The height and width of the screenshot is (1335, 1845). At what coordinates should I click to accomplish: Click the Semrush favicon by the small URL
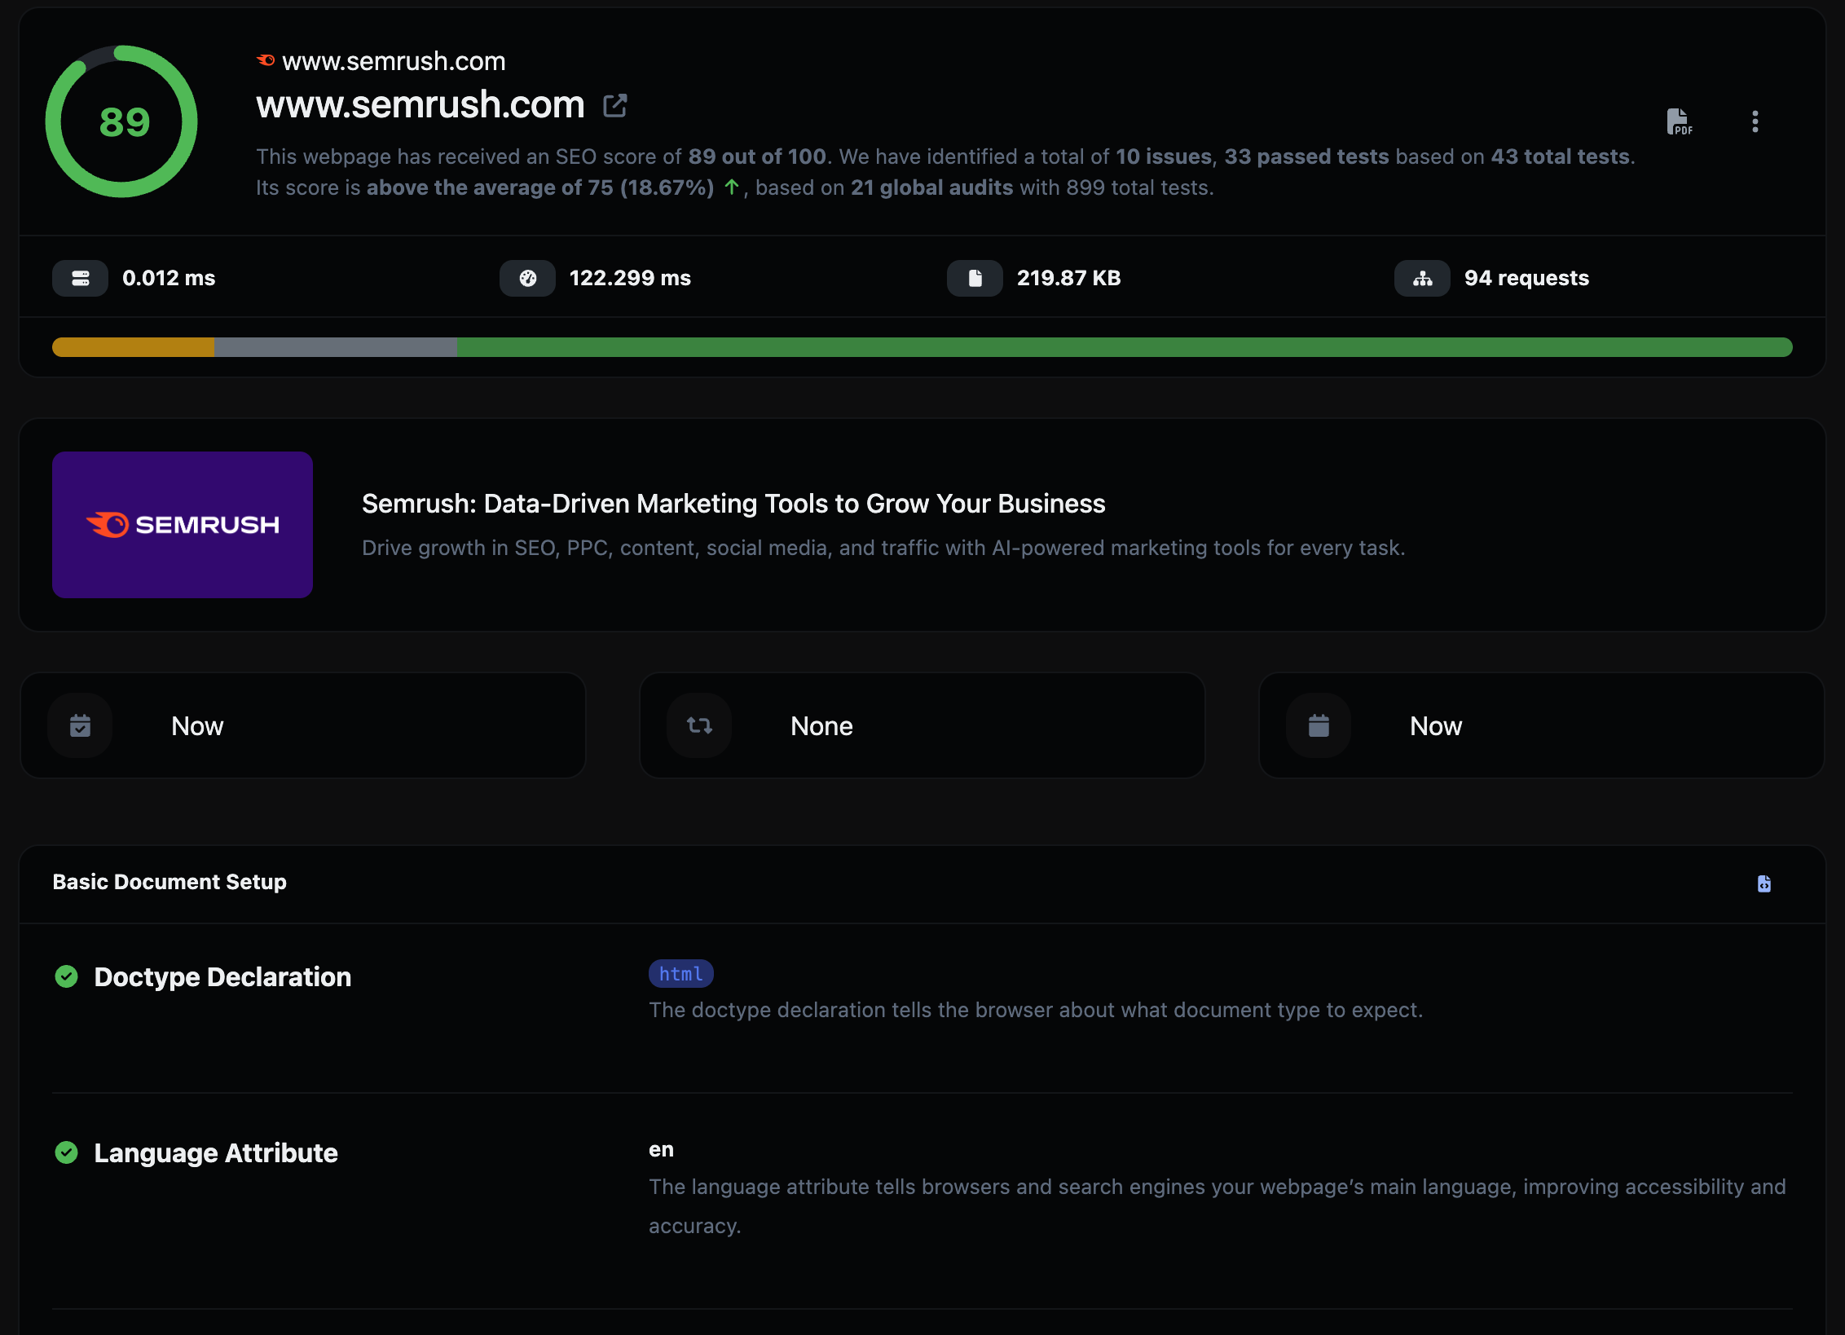tap(266, 60)
